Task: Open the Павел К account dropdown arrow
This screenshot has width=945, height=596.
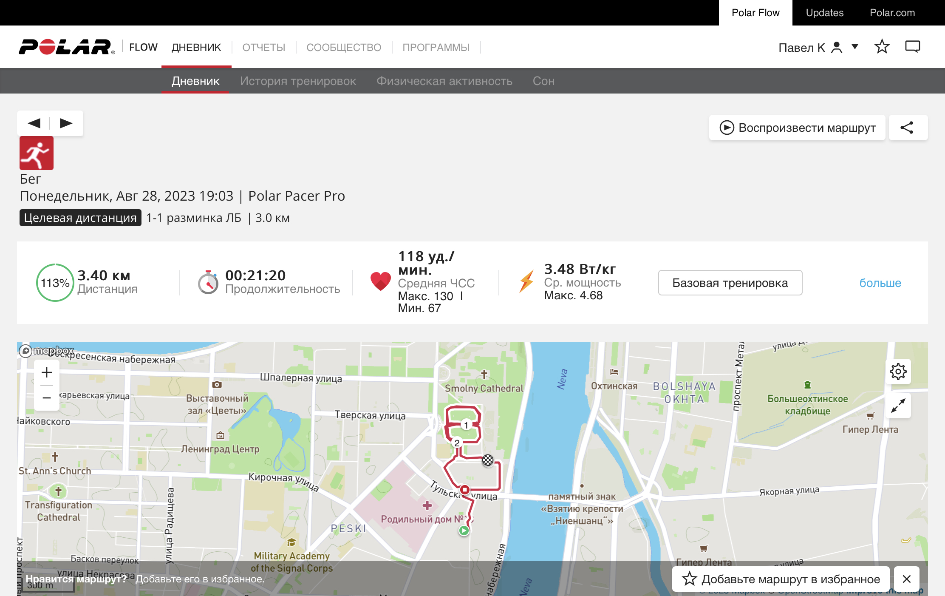Action: coord(855,47)
